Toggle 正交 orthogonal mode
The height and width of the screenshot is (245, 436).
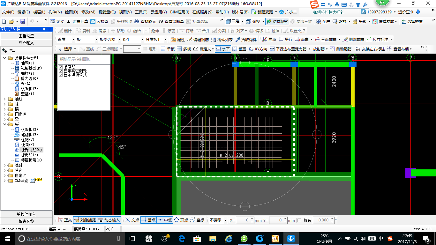point(65,220)
